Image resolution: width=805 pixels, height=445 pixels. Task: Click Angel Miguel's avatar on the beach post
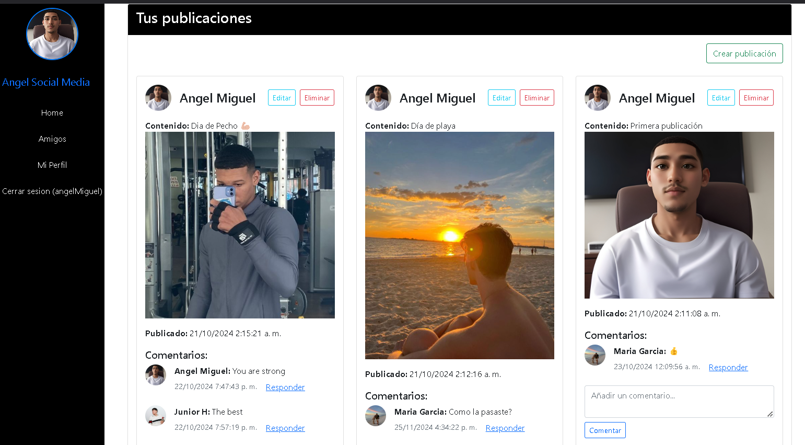pos(378,97)
